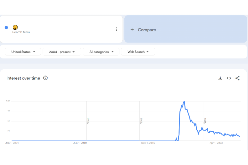Viewport: 248px width, 165px height.
Task: Download the Interest over time data
Action: 220,78
